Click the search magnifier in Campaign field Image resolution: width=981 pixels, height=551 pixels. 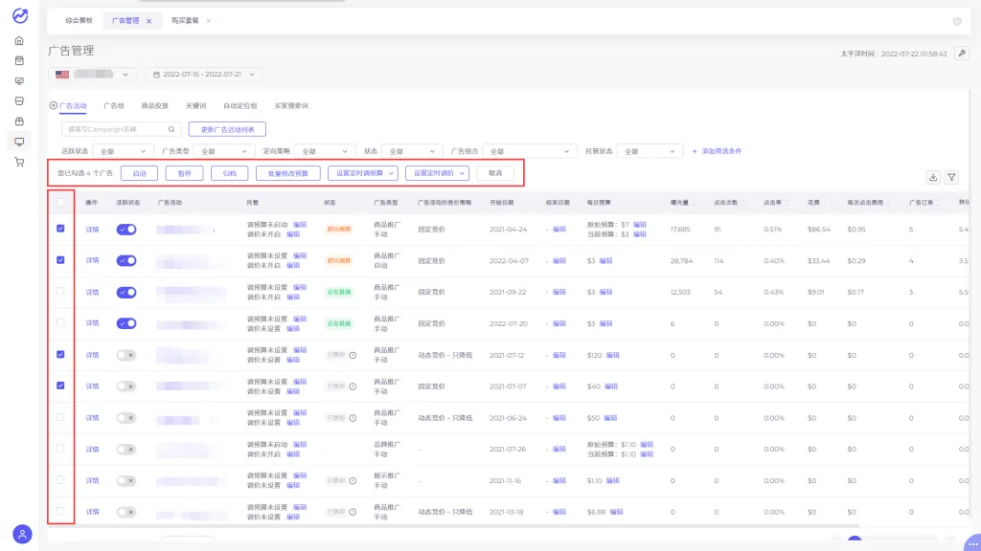(171, 129)
